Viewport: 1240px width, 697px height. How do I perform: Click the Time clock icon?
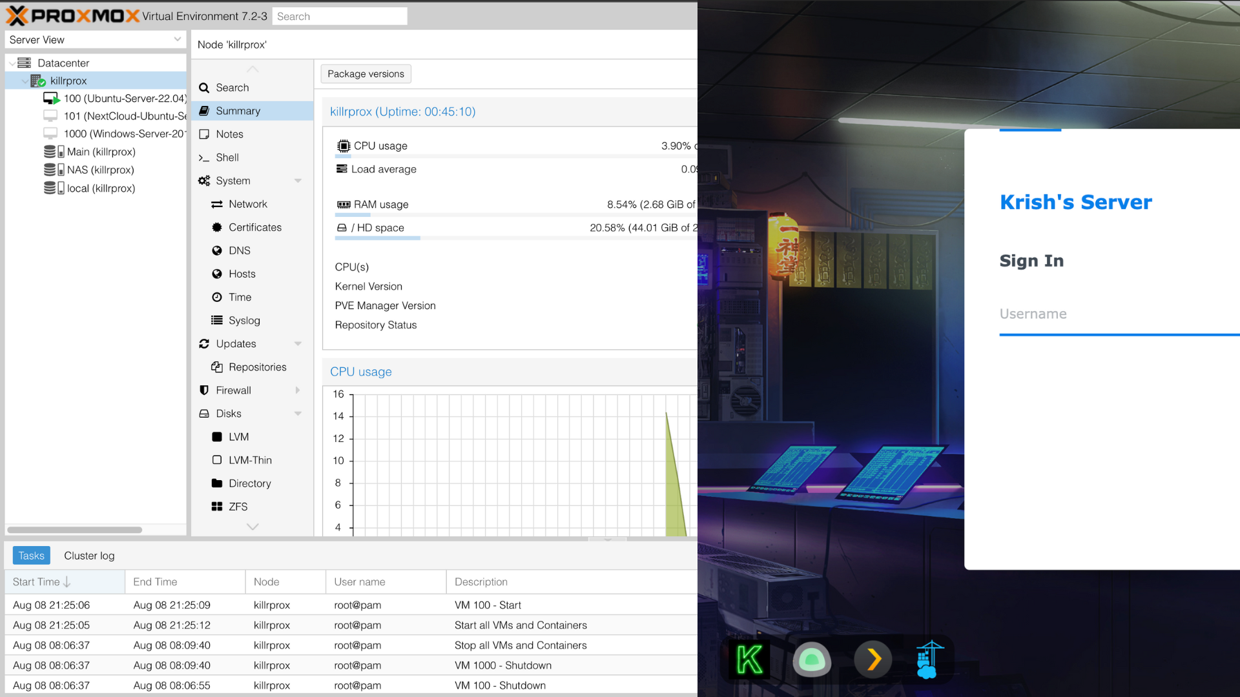217,297
